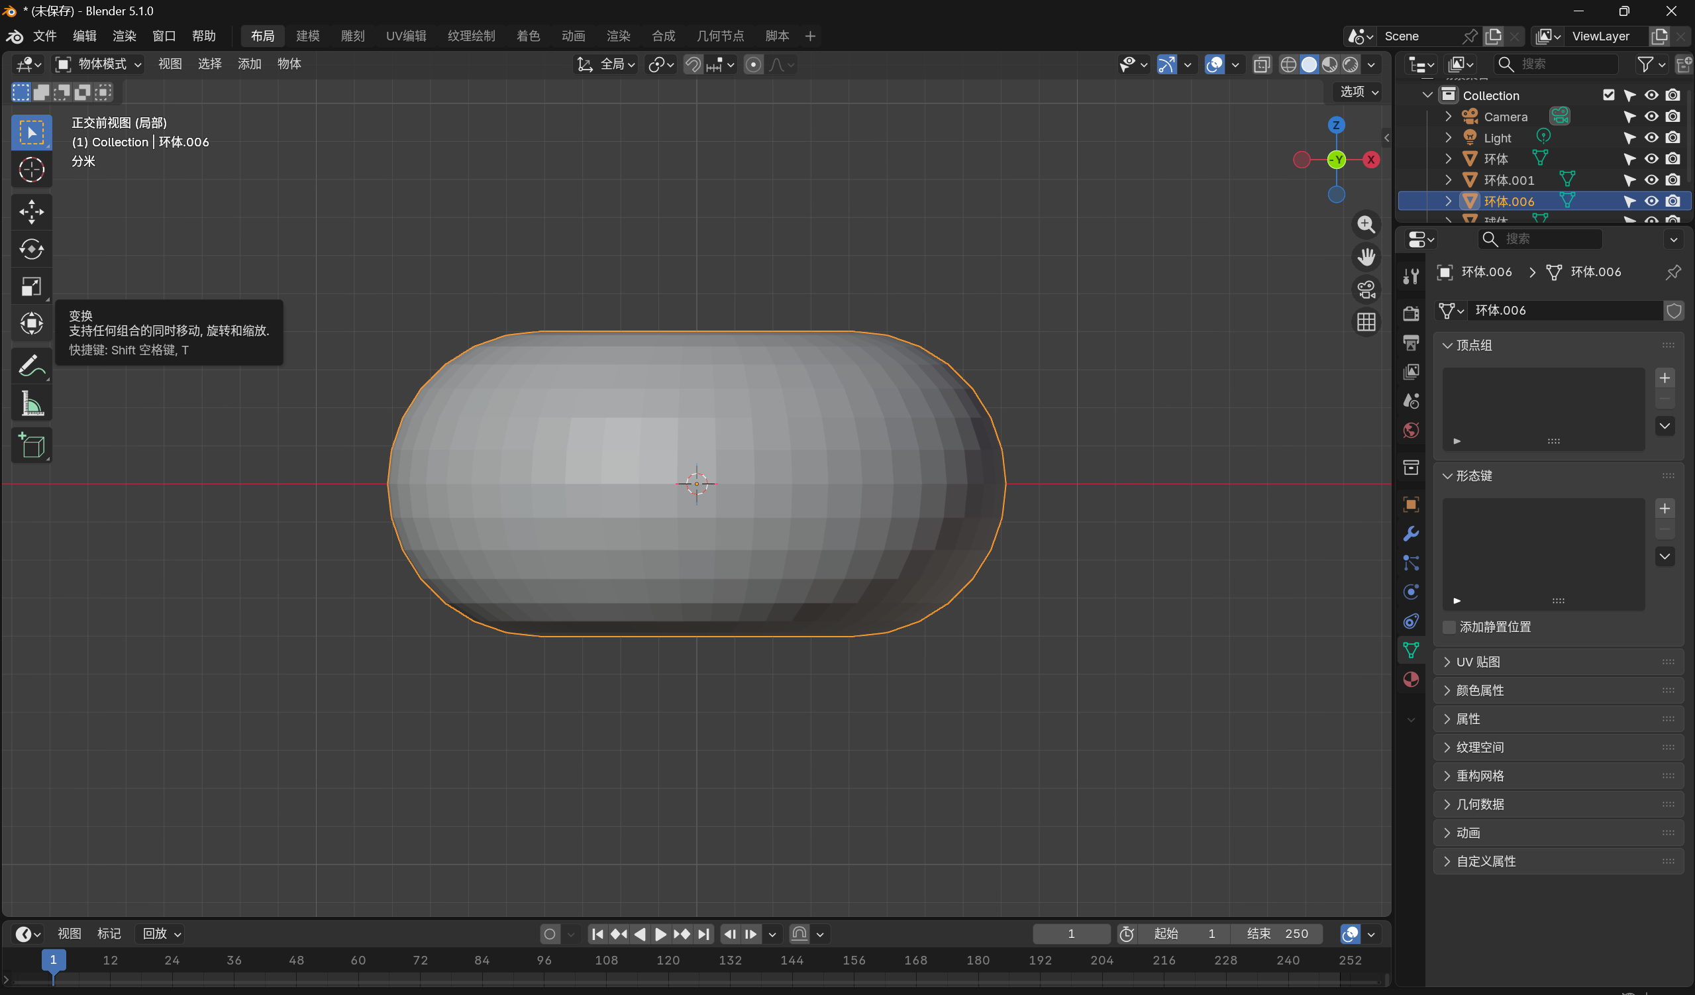The height and width of the screenshot is (995, 1695).
Task: Select the Scale tool
Action: (31, 287)
